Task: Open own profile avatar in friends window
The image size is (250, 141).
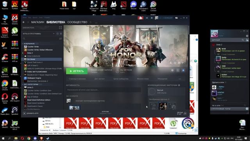Action: point(214,34)
